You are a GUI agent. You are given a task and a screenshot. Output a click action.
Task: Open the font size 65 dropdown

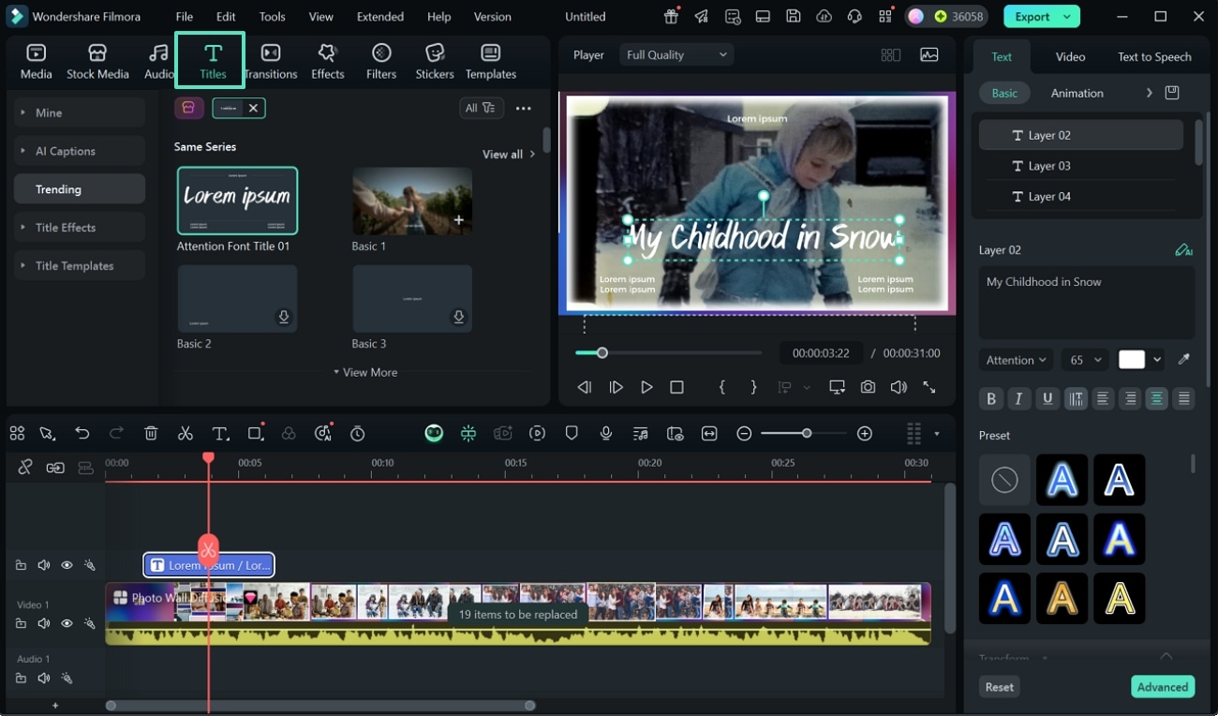1086,360
